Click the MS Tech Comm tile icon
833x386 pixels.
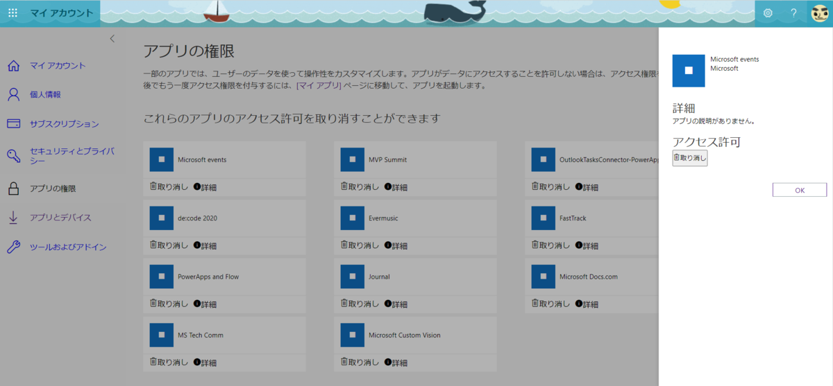tap(161, 335)
